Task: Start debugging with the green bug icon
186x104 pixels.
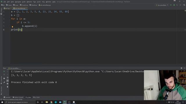Action: [174, 5]
